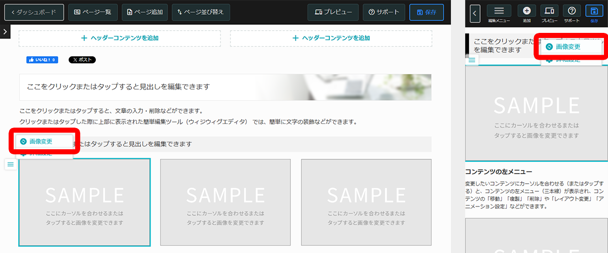Go back using mobile chevron button
The height and width of the screenshot is (253, 608).
point(475,14)
